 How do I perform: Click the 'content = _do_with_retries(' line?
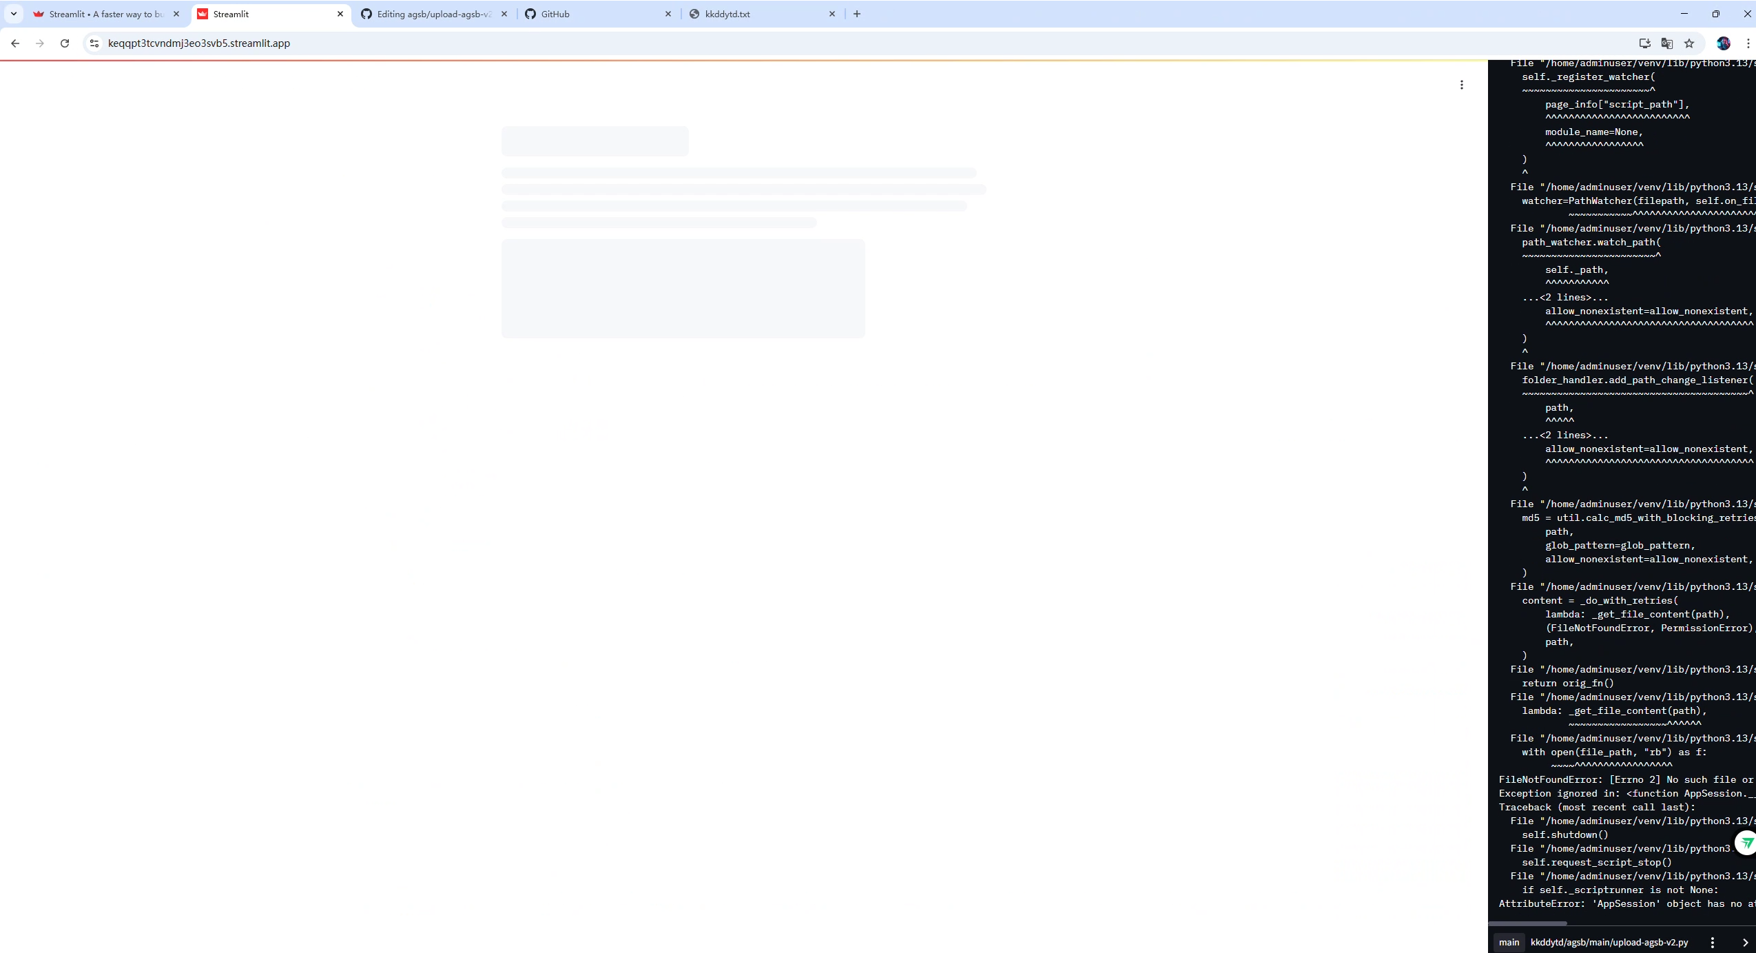point(1600,600)
